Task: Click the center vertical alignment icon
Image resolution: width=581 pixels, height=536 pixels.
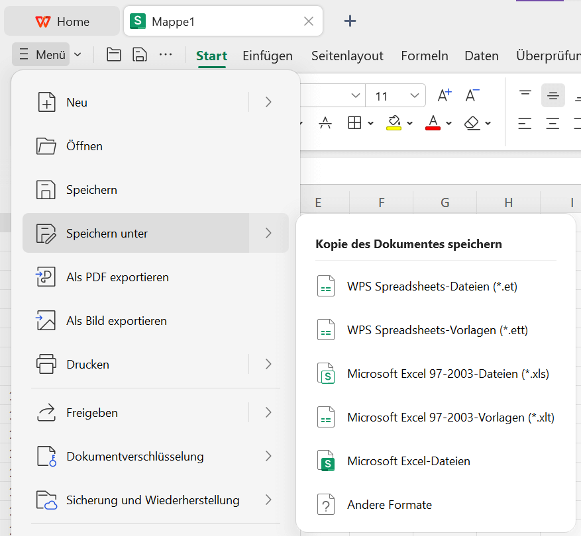Action: [x=553, y=96]
